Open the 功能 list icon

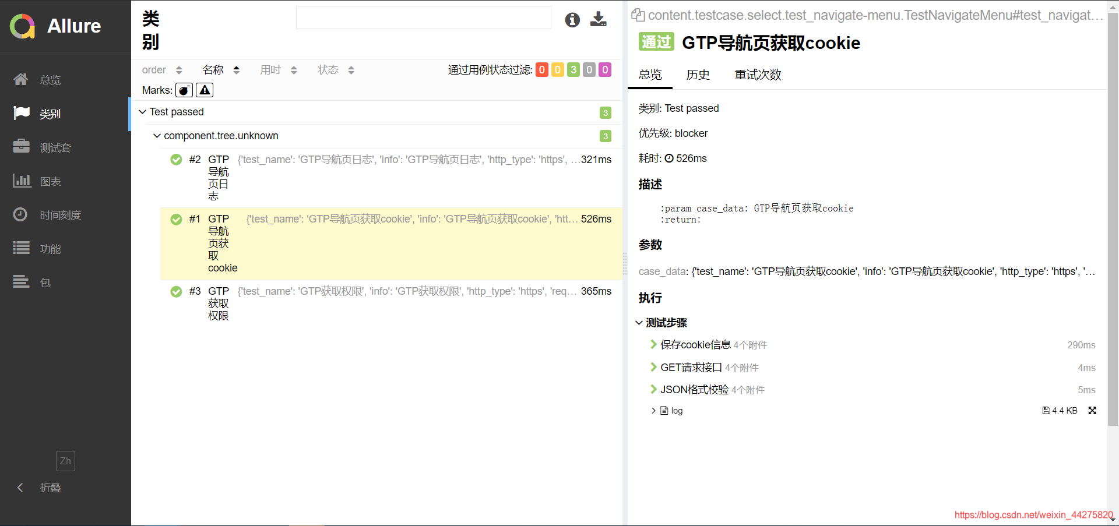[x=22, y=248]
